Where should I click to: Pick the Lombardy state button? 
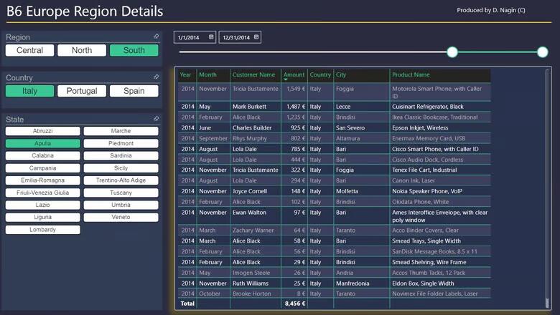click(42, 230)
